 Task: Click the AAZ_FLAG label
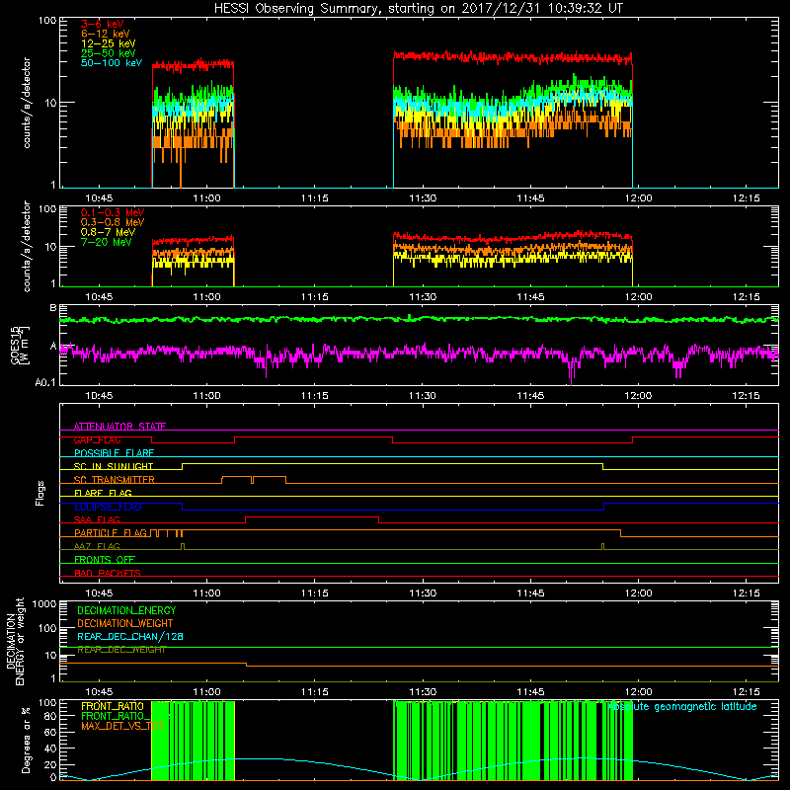(x=97, y=546)
